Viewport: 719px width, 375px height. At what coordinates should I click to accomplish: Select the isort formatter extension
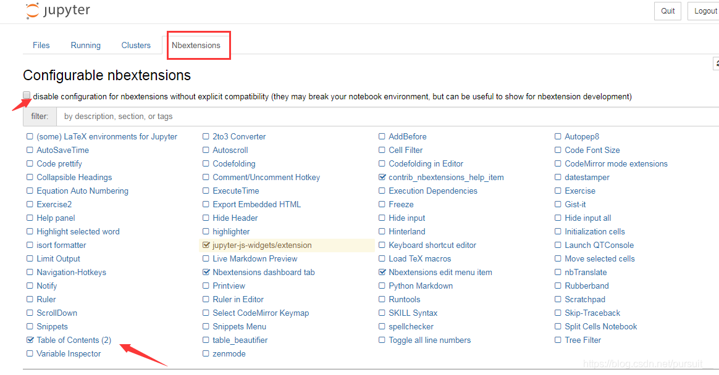(x=61, y=245)
